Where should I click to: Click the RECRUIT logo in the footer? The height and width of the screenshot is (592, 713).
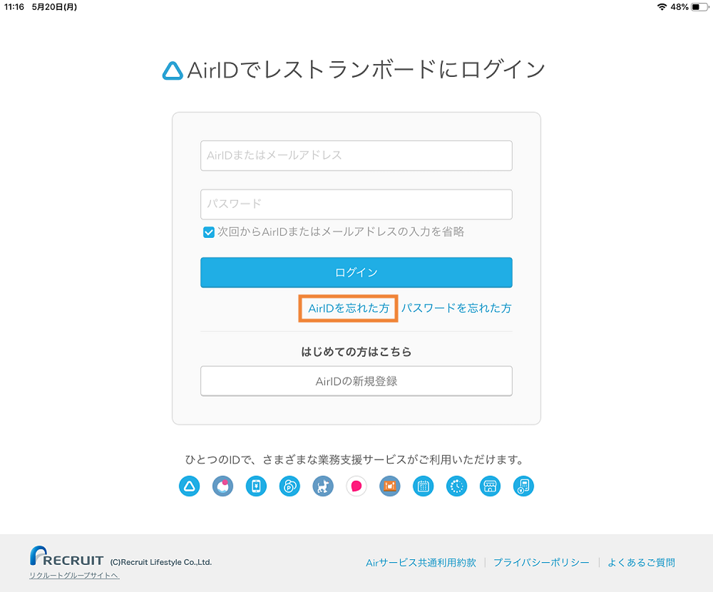(x=67, y=556)
